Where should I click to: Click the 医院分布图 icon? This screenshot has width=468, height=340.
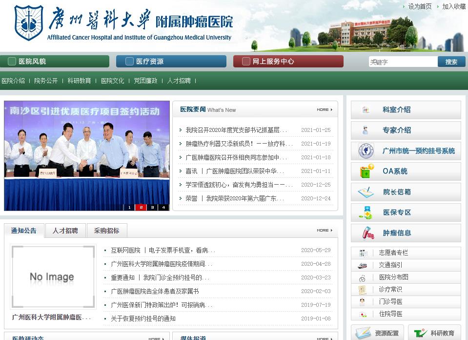(362, 278)
